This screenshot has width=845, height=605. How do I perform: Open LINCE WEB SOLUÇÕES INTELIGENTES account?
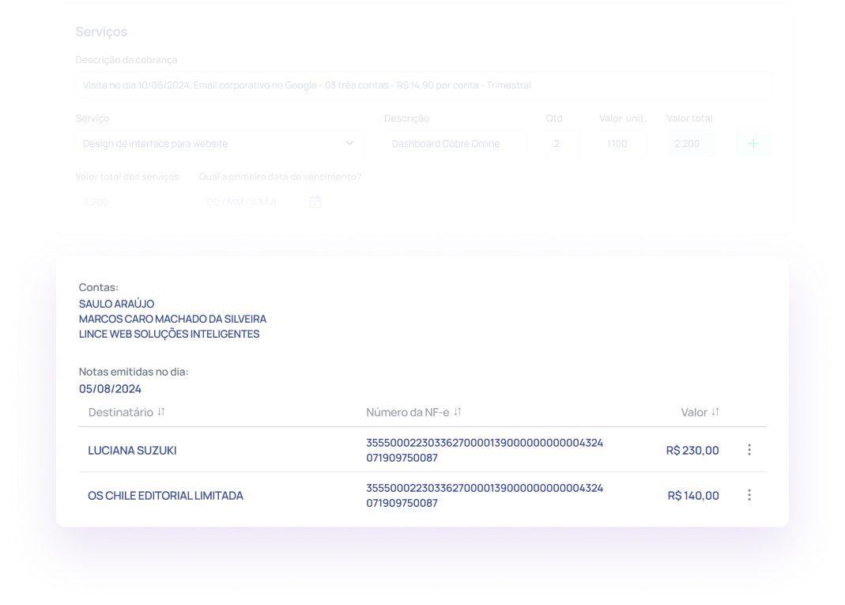pos(169,335)
